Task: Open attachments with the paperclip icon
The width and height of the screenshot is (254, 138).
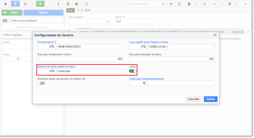Action: coord(204,4)
